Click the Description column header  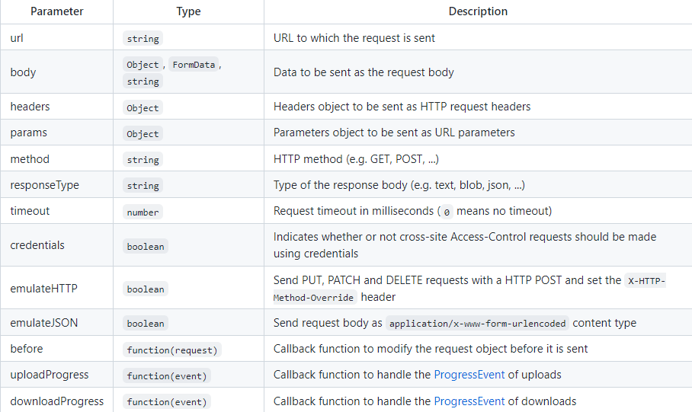[x=478, y=11]
